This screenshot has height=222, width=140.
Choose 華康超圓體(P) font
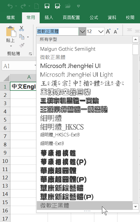click(84, 179)
